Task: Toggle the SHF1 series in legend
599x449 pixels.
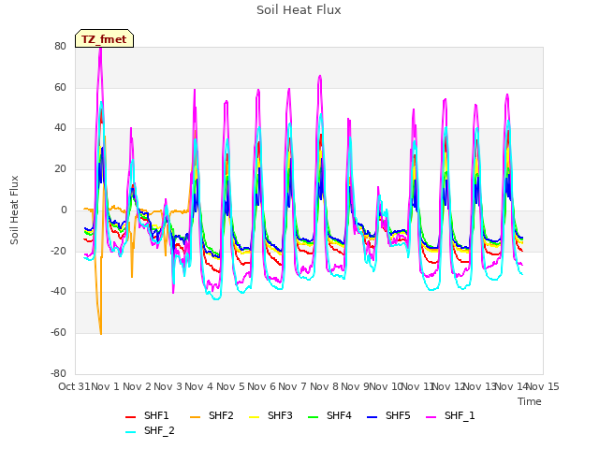Action: pyautogui.click(x=147, y=415)
